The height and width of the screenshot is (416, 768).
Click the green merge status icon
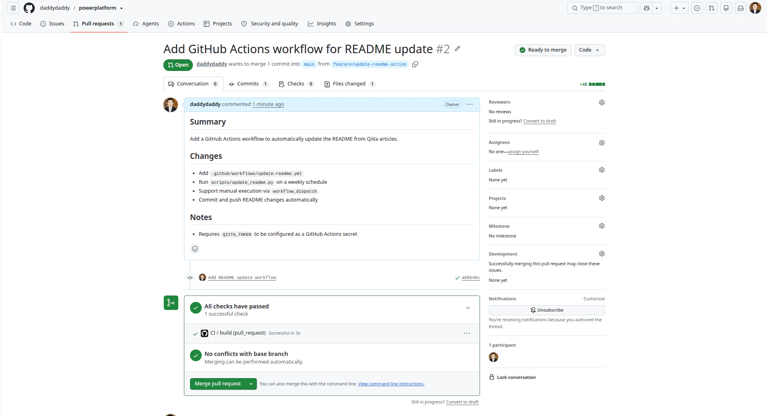[x=171, y=303]
